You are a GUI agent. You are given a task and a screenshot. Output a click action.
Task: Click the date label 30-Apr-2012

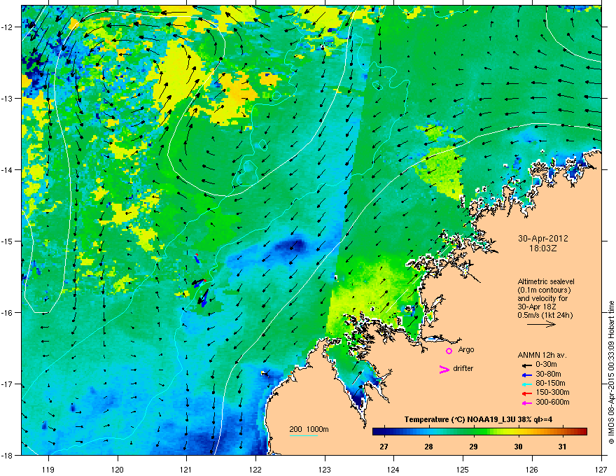point(543,239)
